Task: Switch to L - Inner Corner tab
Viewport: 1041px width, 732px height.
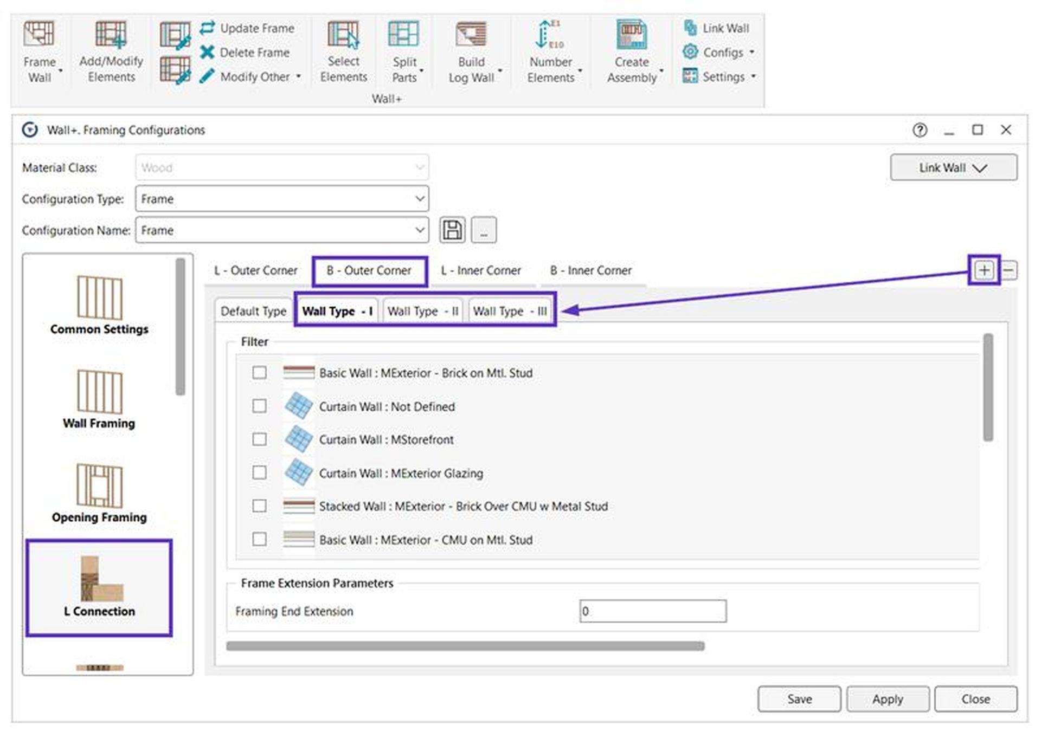Action: 481,270
